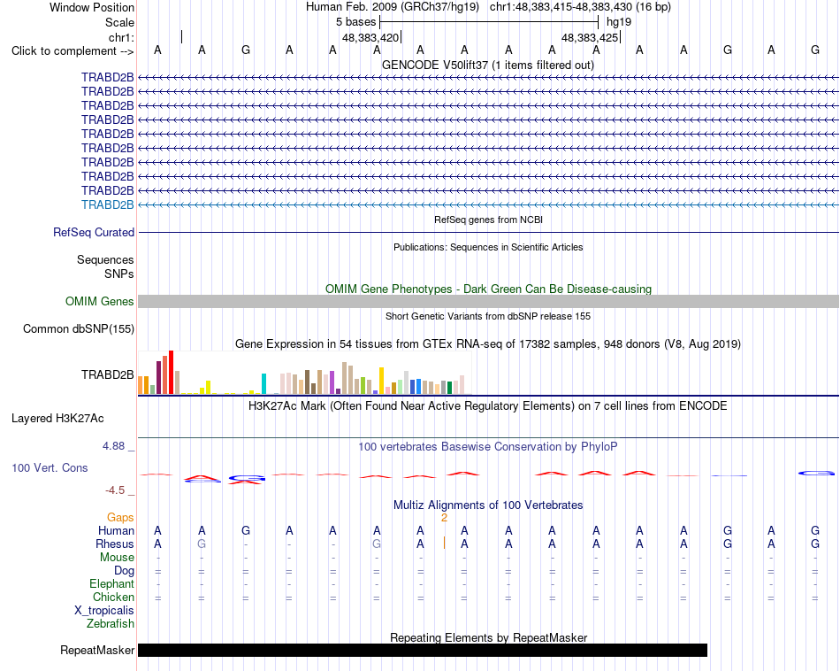Select the Elephant species row label
The width and height of the screenshot is (840, 671).
[x=111, y=584]
